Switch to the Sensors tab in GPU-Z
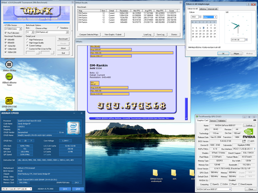Image resolution: width=258 pixels, height=193 pixels. 213,121
